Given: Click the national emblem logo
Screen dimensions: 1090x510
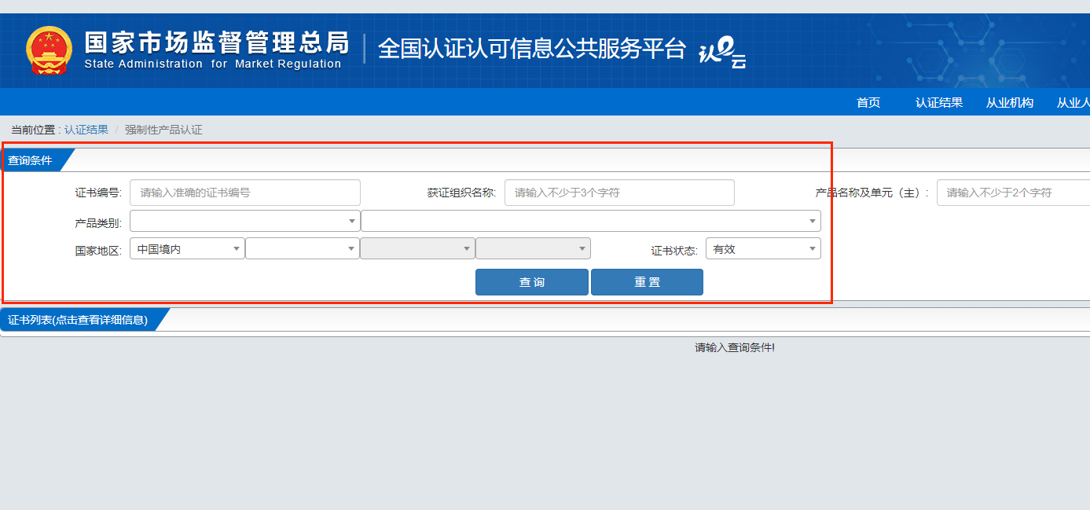Looking at the screenshot, I should [x=49, y=50].
